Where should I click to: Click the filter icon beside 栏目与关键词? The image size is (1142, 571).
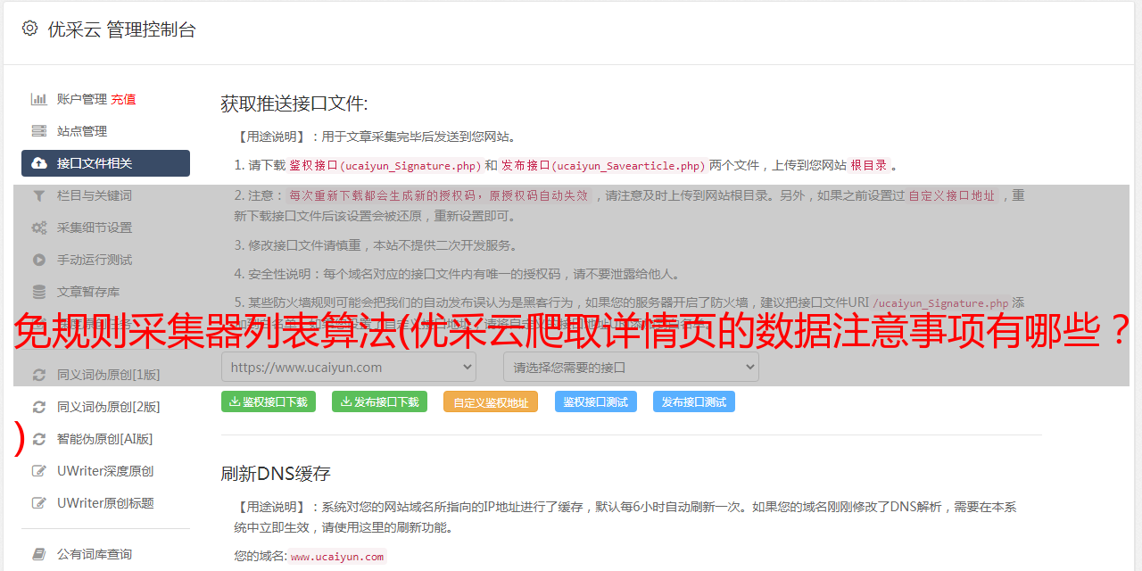[x=39, y=195]
